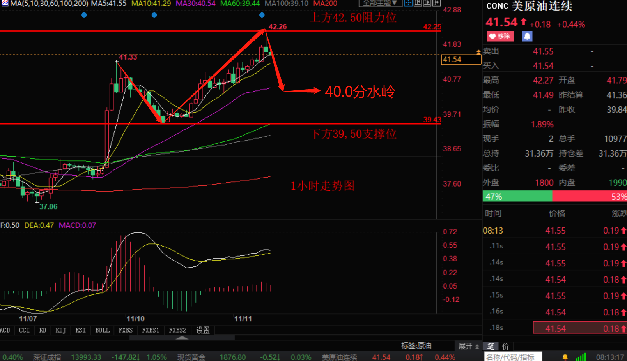Click the 37.06 low price label on chart
The image size is (627, 361).
[48, 207]
